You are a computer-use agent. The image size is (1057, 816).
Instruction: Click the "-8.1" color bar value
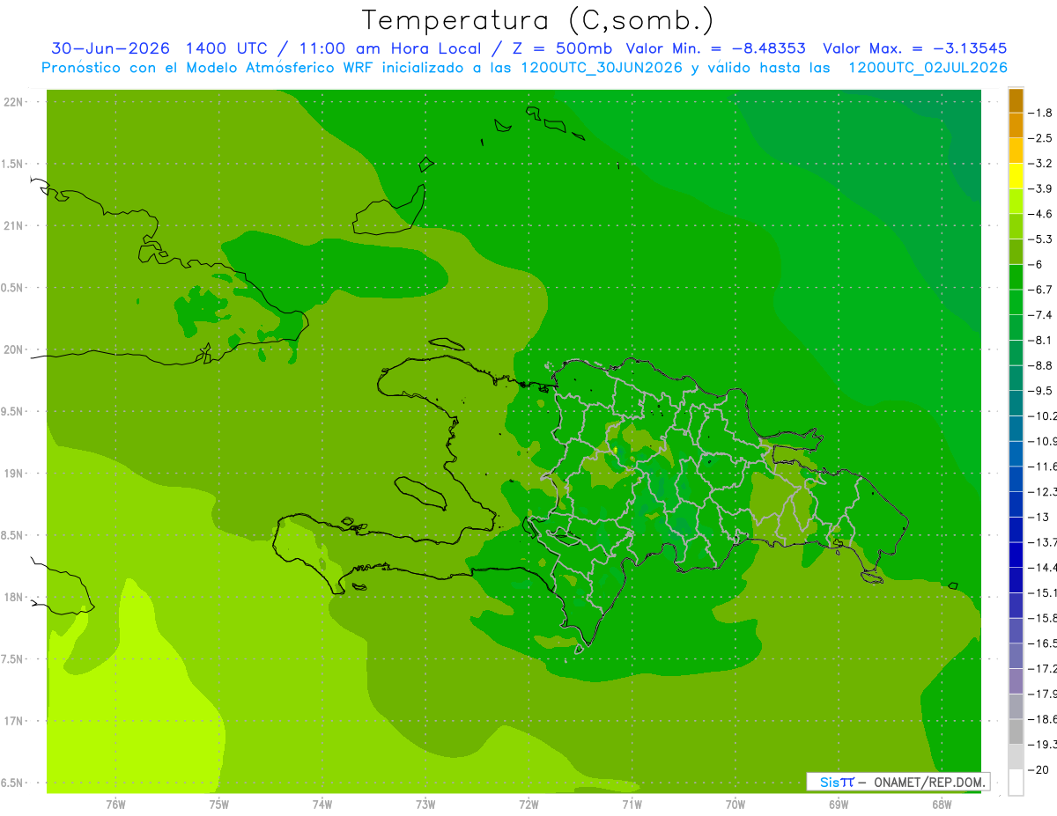(1040, 340)
